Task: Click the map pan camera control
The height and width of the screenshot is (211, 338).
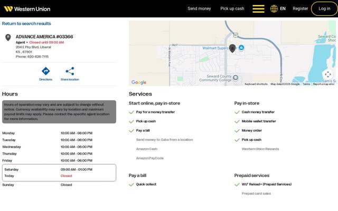Action: pos(328,74)
